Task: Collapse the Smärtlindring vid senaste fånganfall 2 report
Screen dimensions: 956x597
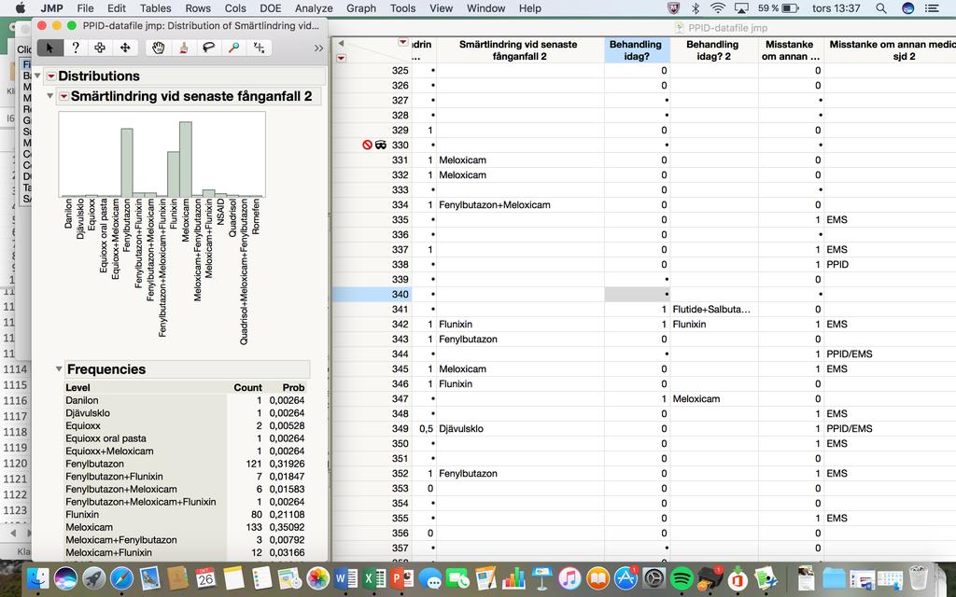Action: pyautogui.click(x=50, y=96)
